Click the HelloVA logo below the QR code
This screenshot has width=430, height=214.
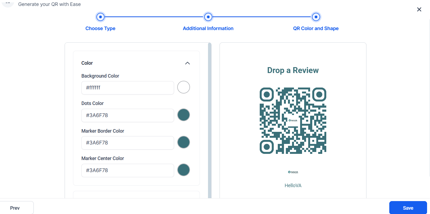point(293,172)
